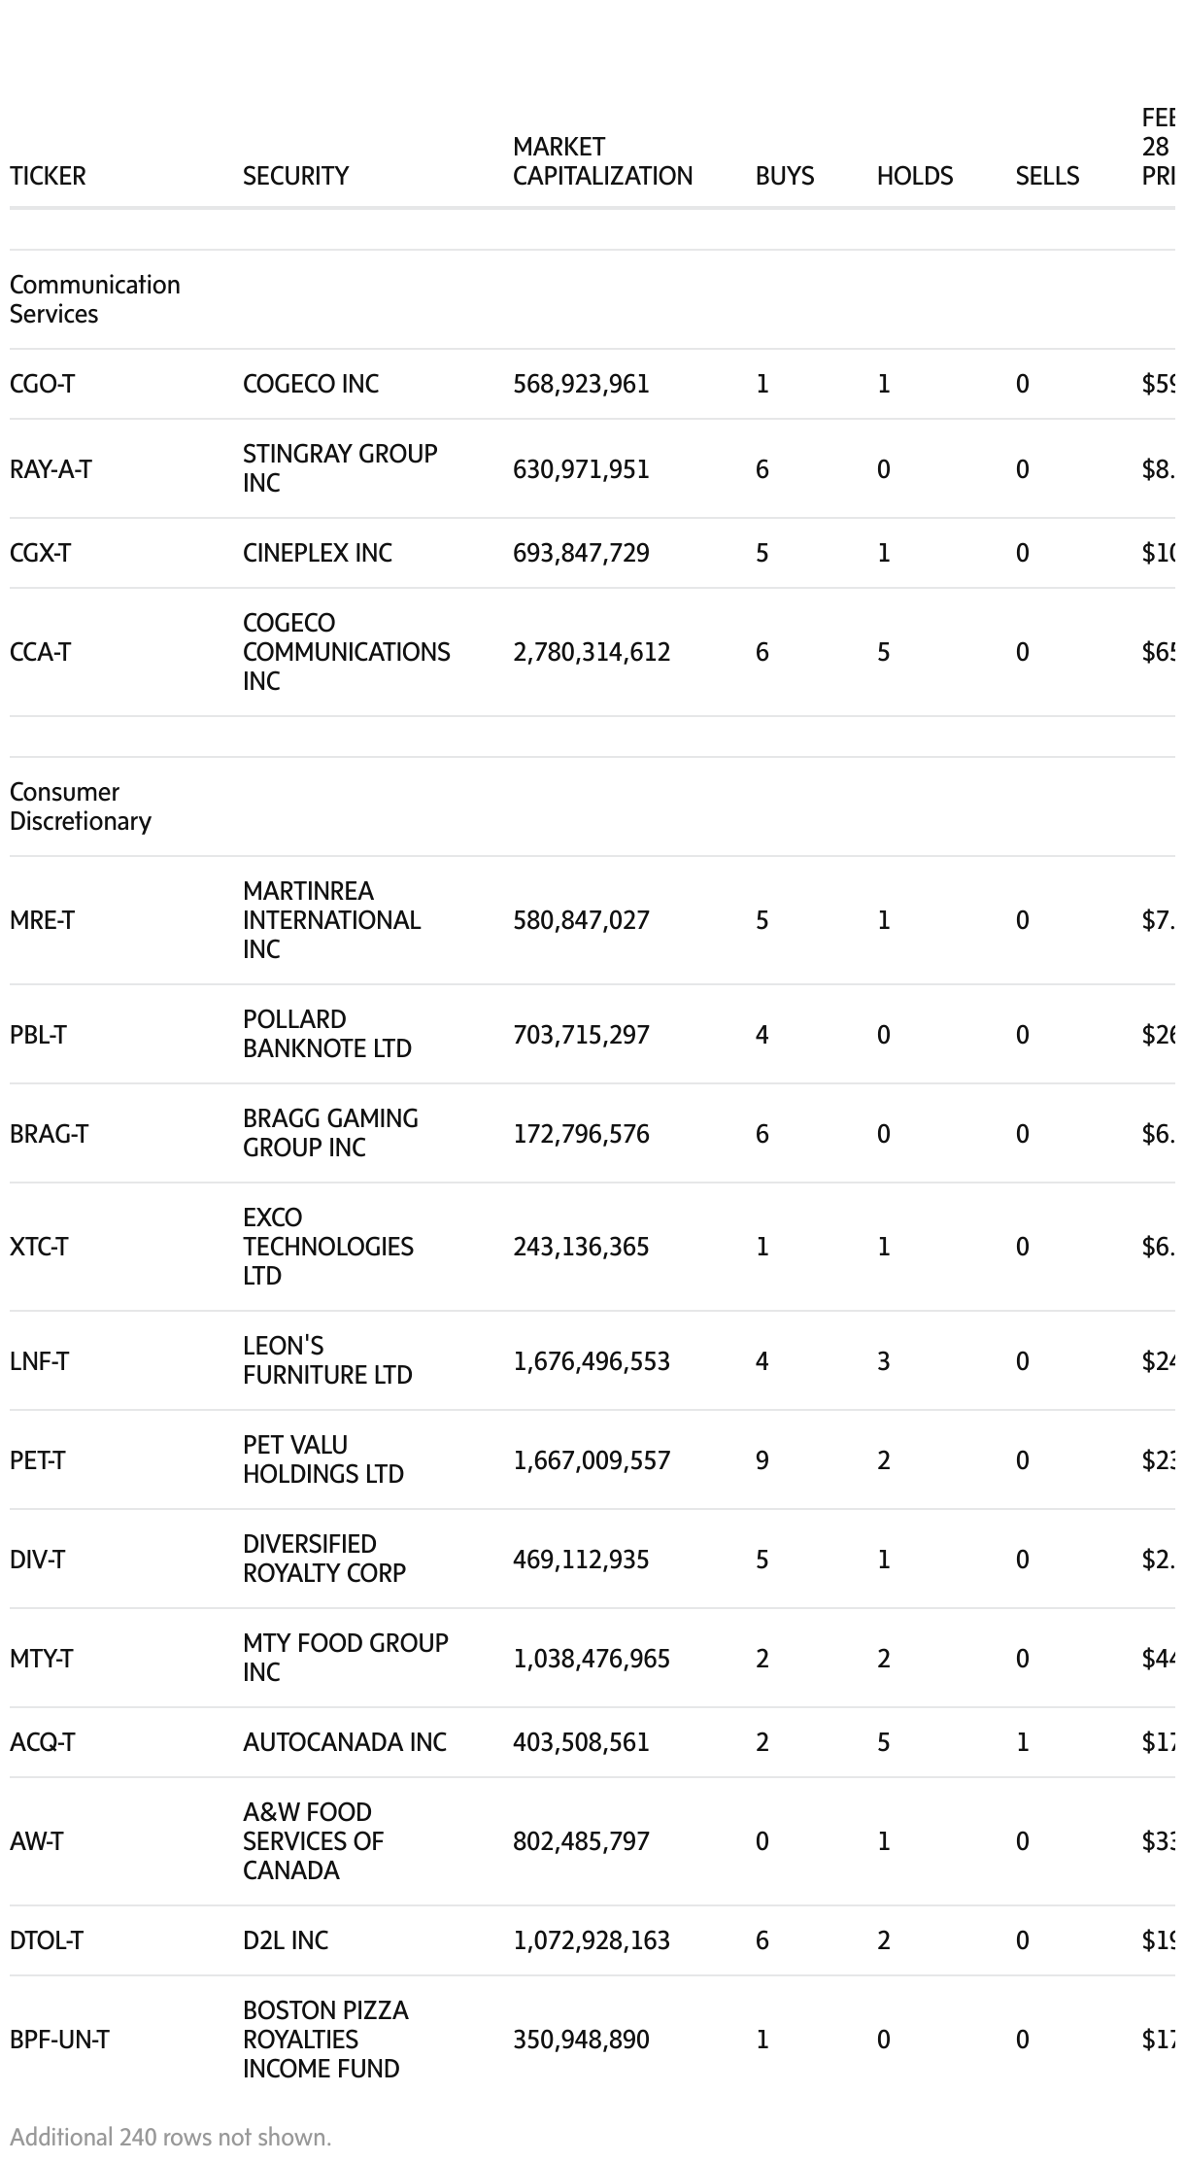Select the HOLDS column header
The height and width of the screenshot is (2161, 1185).
coord(914,176)
